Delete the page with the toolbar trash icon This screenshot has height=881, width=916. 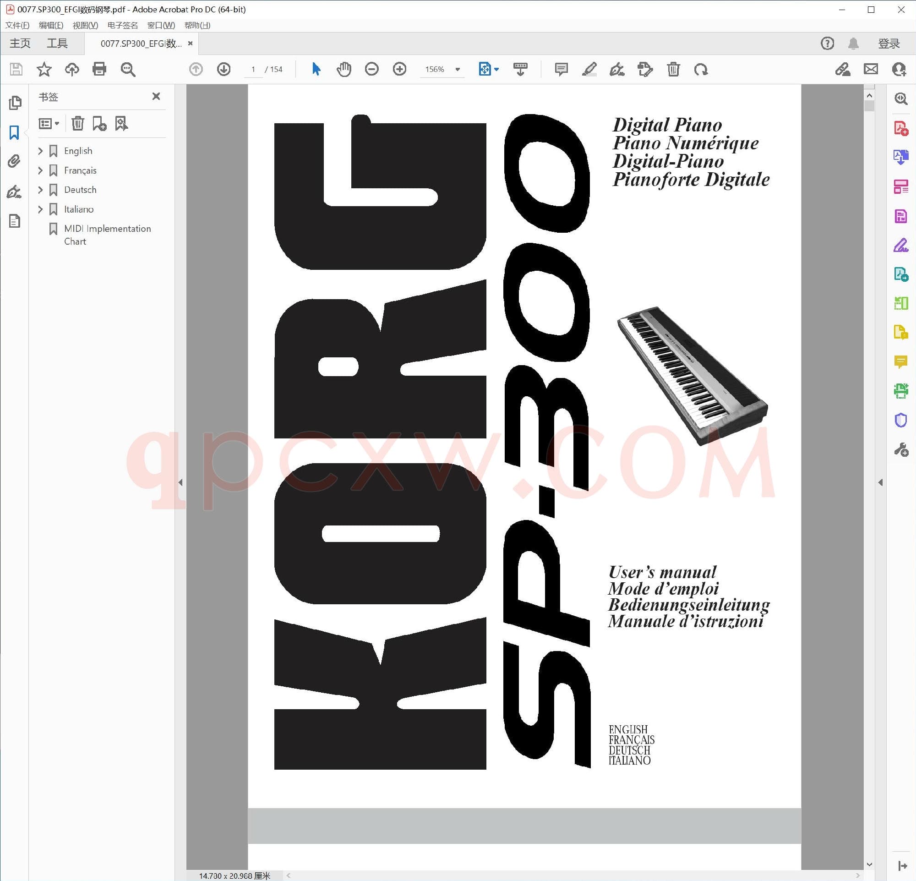click(673, 69)
